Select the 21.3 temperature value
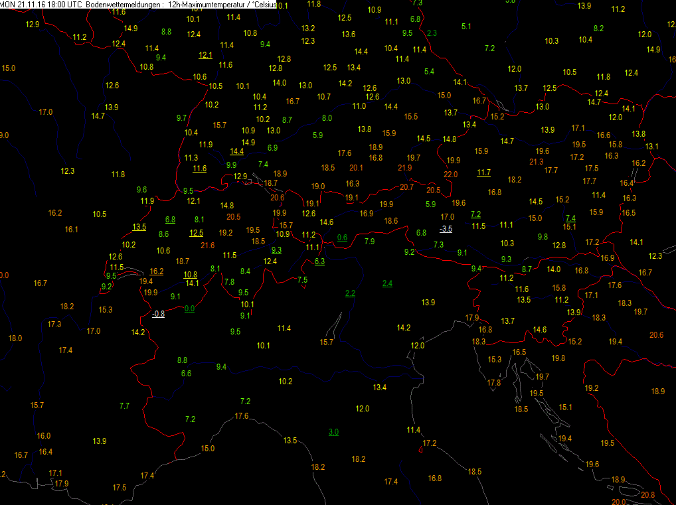This screenshot has width=676, height=505. 537,162
